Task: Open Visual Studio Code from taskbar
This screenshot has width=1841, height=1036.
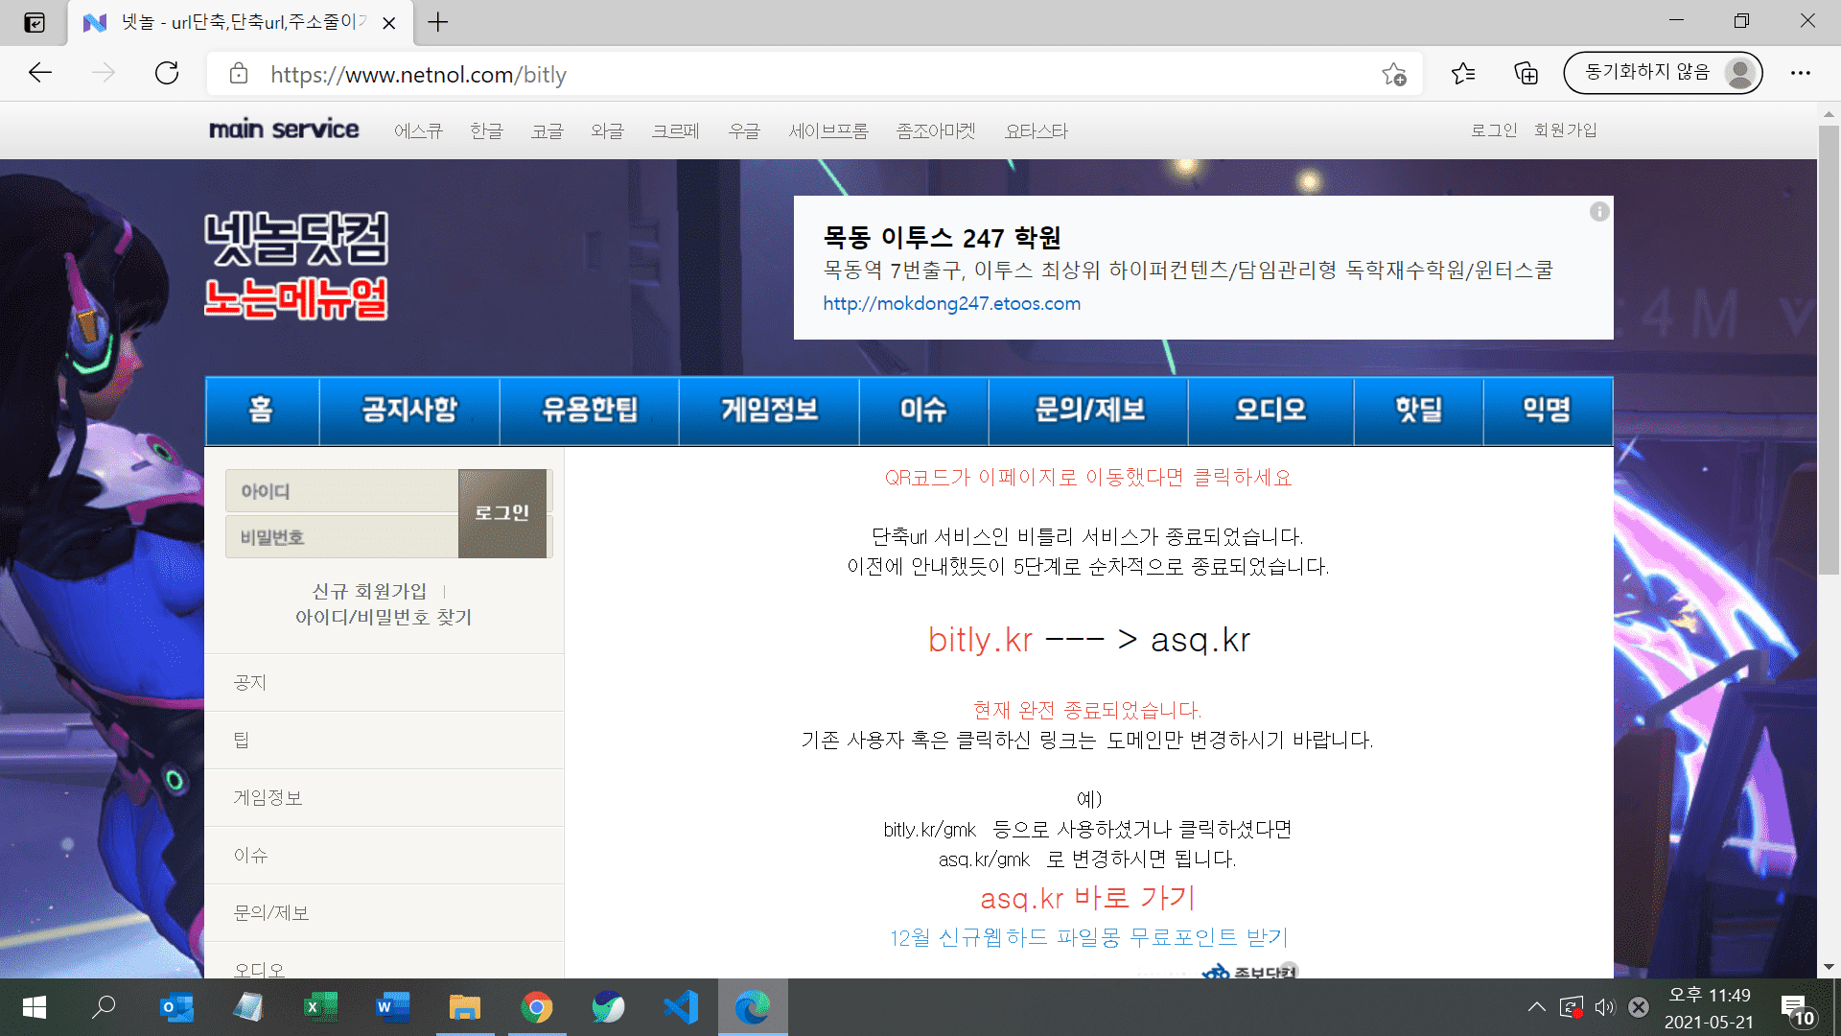Action: coord(681,1007)
